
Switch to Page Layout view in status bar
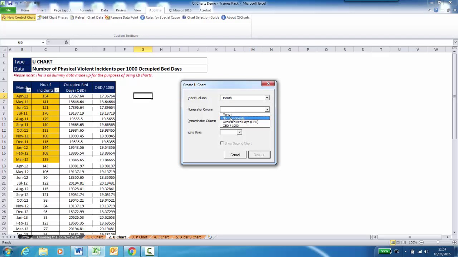click(x=398, y=242)
